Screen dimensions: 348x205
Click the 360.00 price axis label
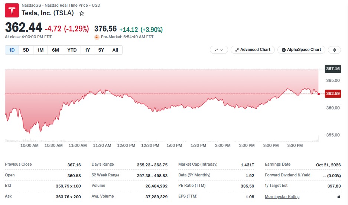pyautogui.click(x=333, y=108)
